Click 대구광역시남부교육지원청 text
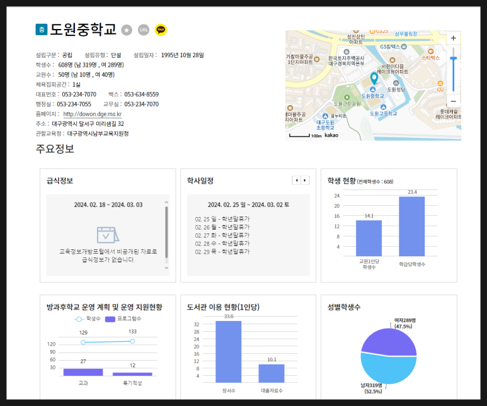487x406 pixels. tap(98, 134)
